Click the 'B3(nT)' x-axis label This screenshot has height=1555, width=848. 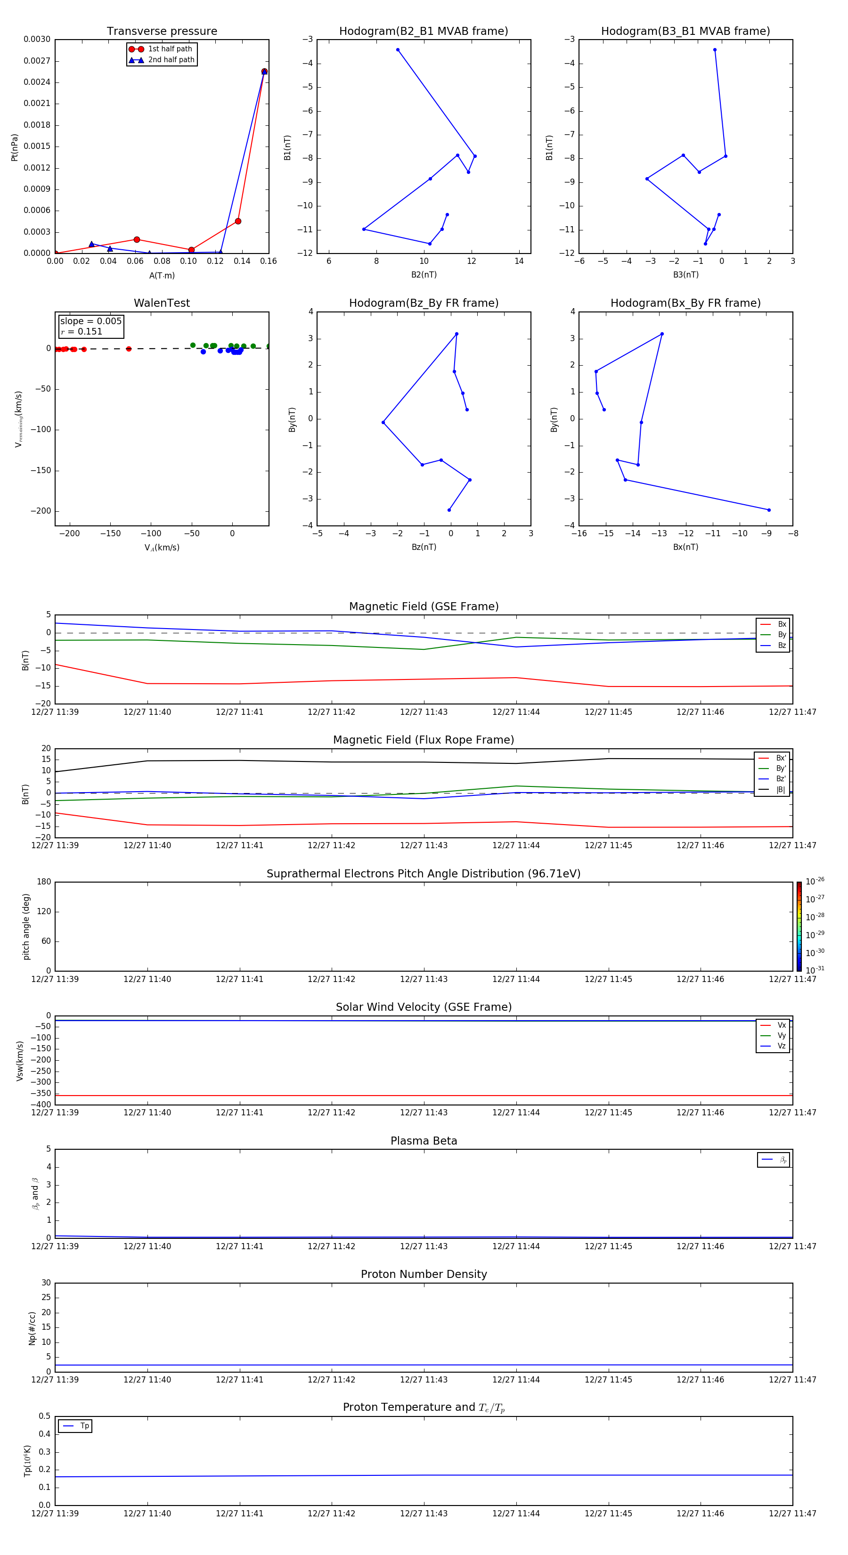(x=685, y=275)
